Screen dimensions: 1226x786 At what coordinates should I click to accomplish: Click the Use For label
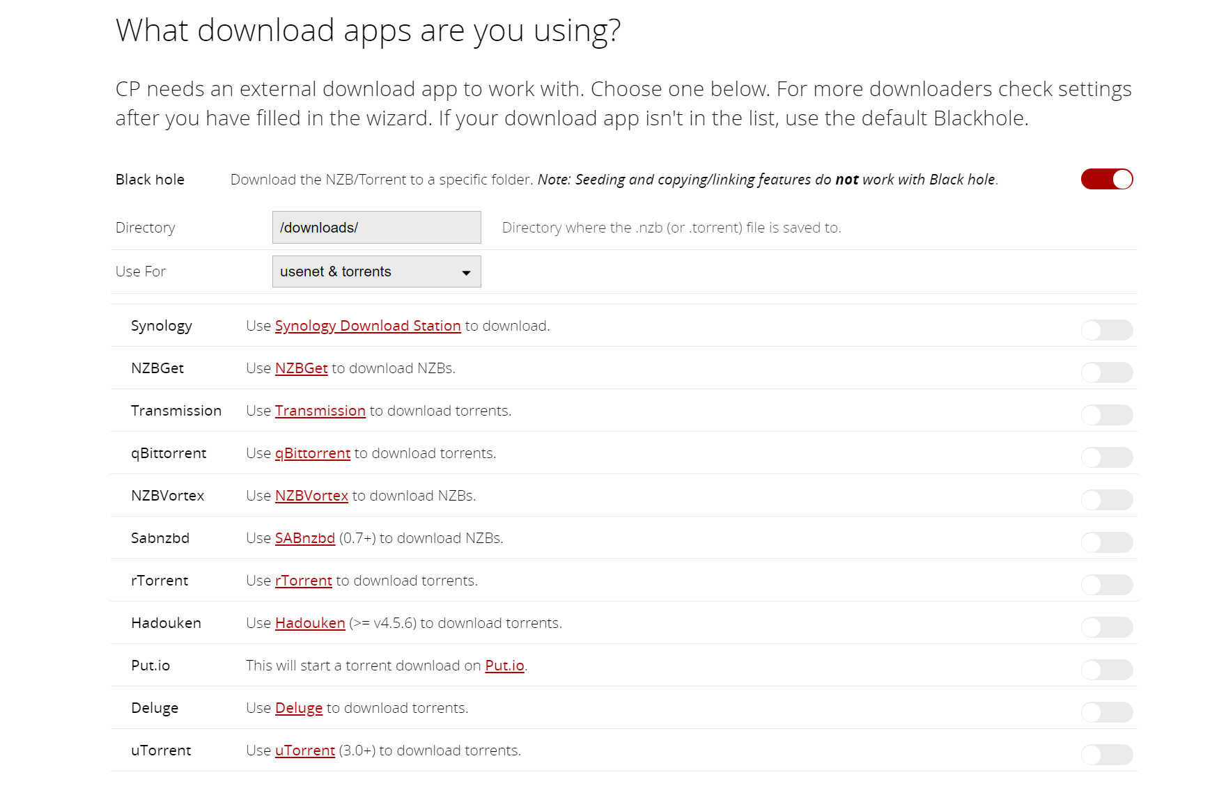coord(141,272)
